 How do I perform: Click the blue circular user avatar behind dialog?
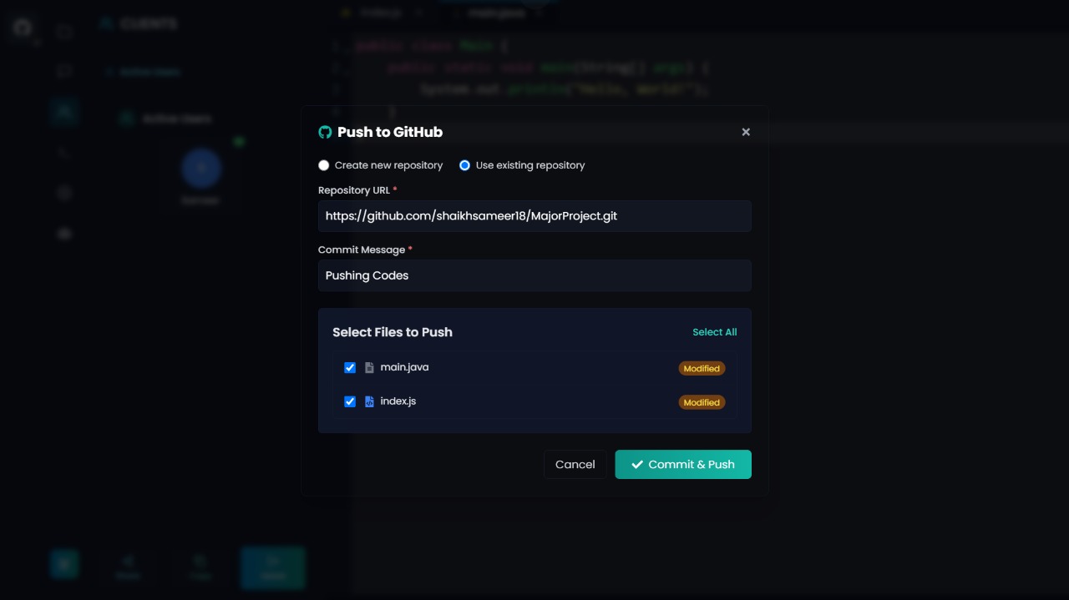click(200, 169)
